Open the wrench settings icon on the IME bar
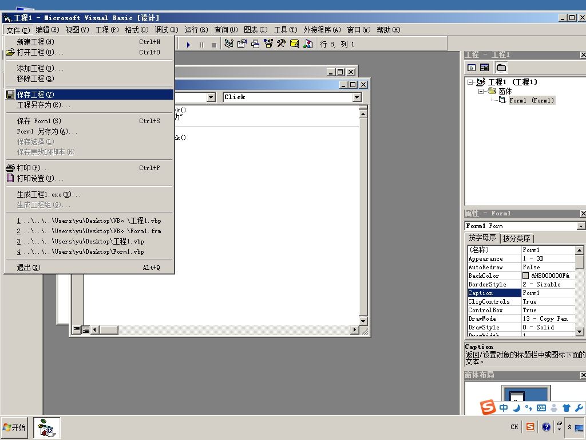 coord(579,408)
